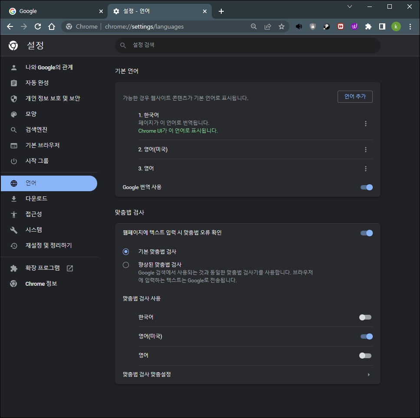
Task: Open the more actions menu for 한국어
Action: pyautogui.click(x=366, y=123)
